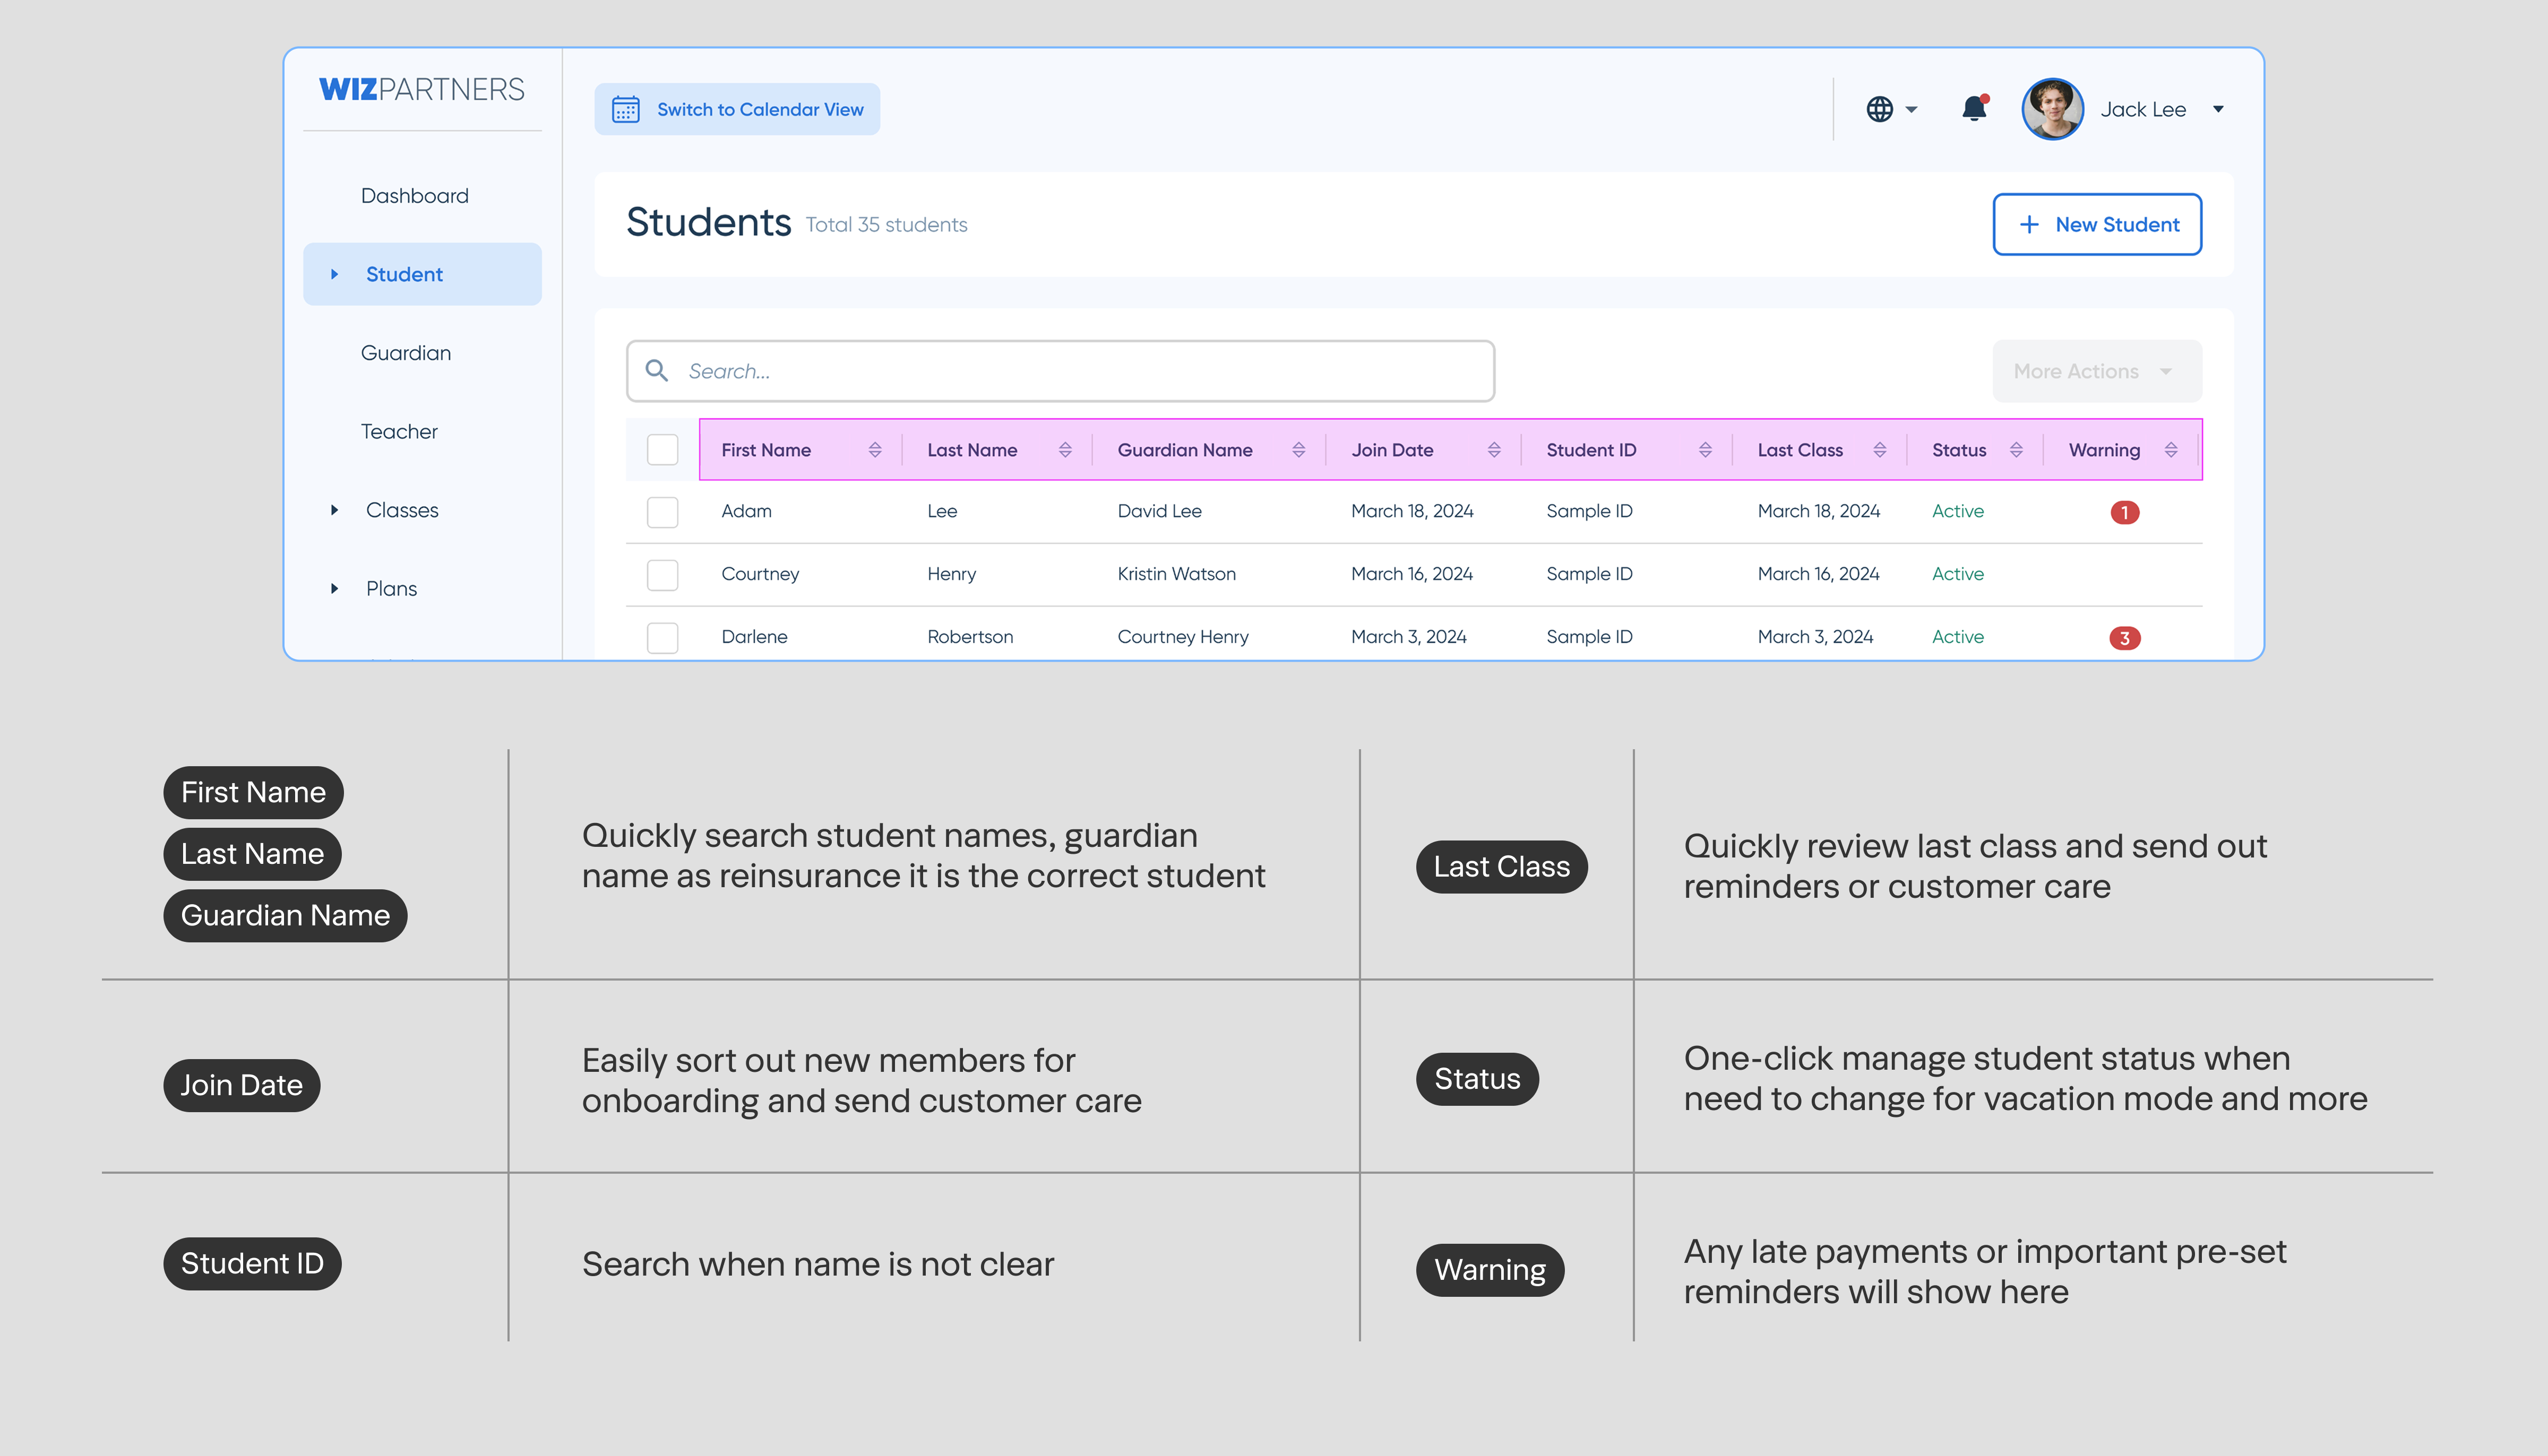Go to Guardian in the sidebar

click(405, 353)
